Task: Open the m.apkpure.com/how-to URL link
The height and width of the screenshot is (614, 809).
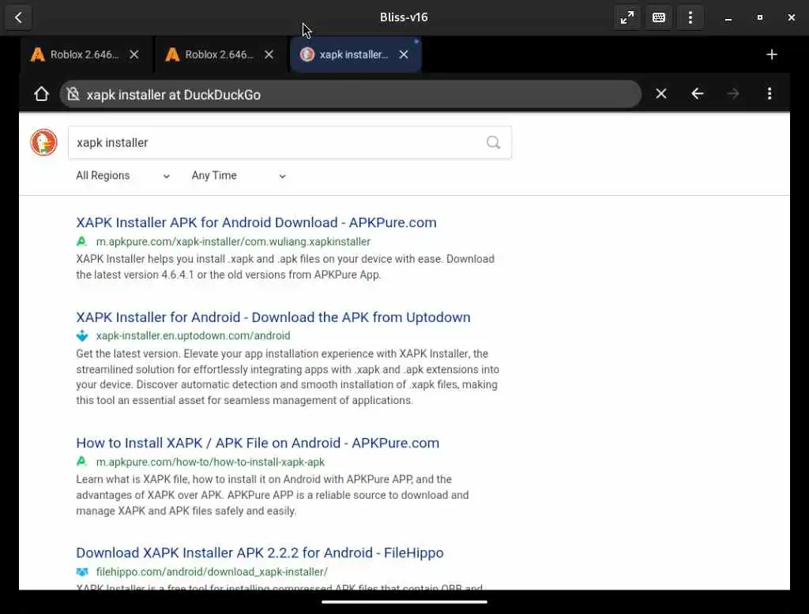Action: (210, 462)
